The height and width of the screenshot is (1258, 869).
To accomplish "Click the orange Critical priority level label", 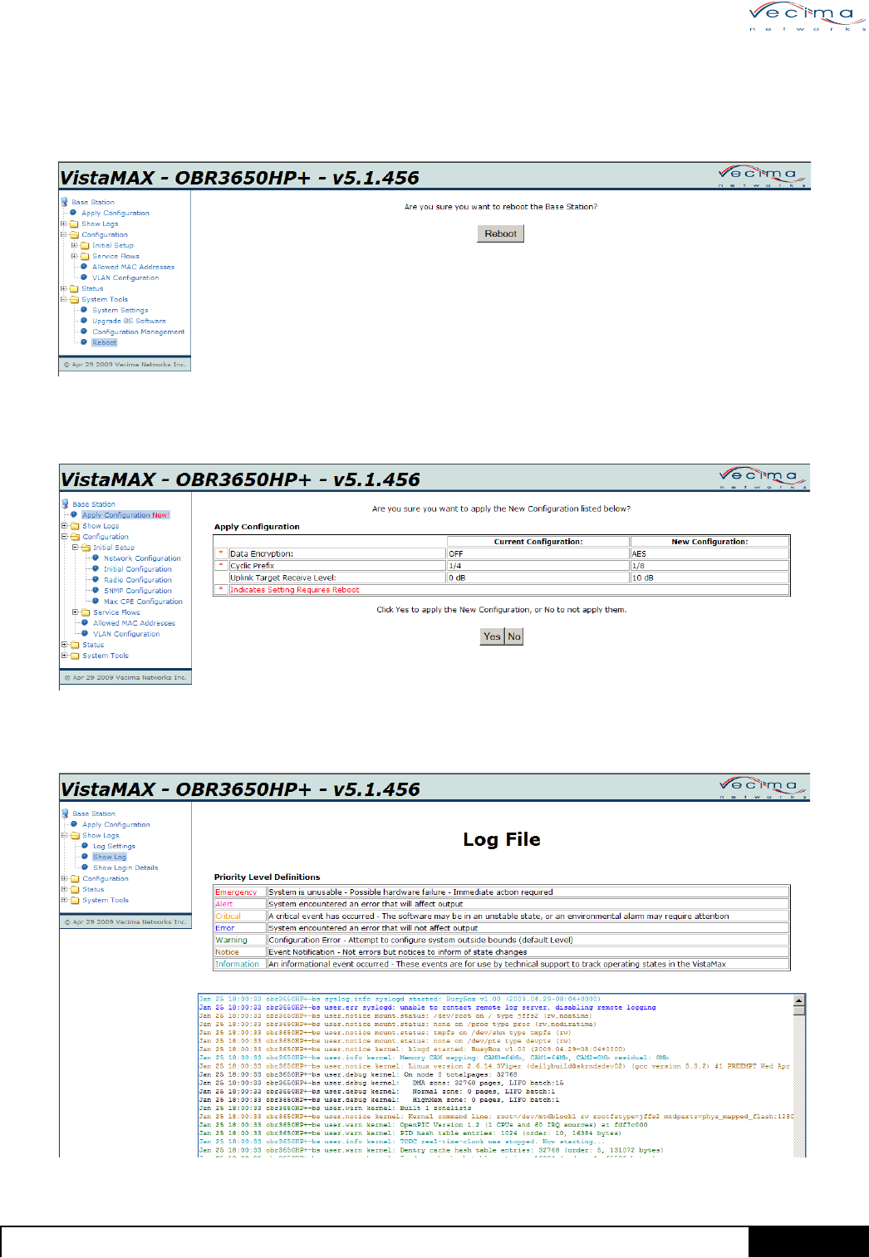I will coord(228,916).
